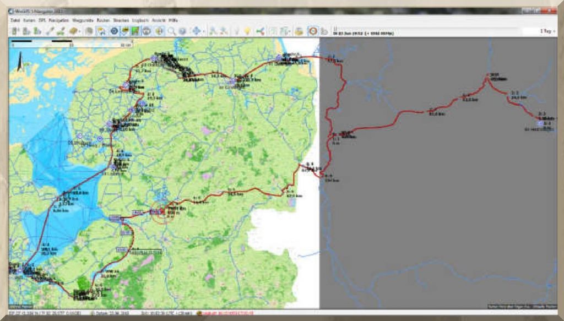Viewport: 564px width, 321px height.
Task: Select the blue four-arrow pan map tool
Action: click(x=196, y=31)
